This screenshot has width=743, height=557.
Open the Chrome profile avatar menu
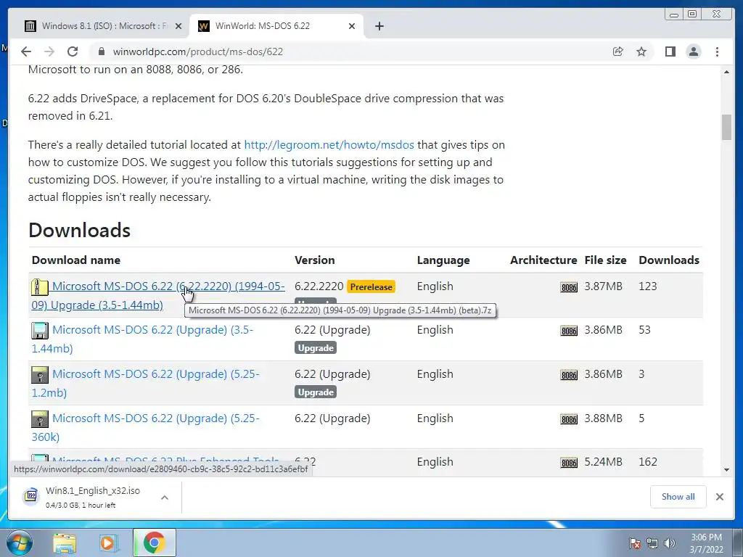click(x=694, y=51)
